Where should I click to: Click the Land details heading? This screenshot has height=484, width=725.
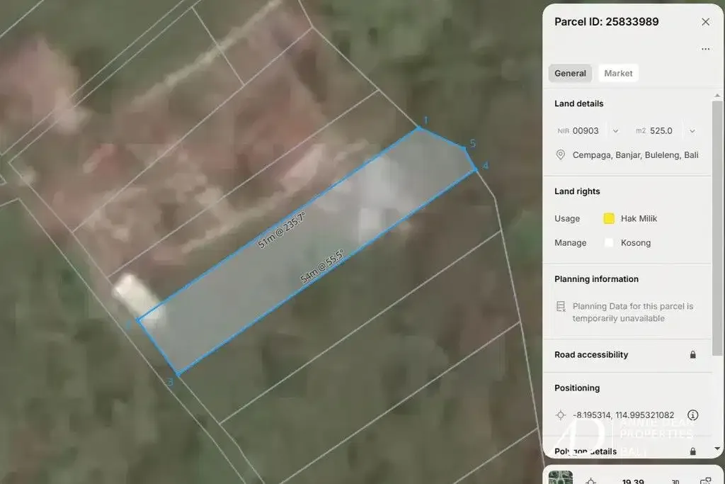pos(579,103)
